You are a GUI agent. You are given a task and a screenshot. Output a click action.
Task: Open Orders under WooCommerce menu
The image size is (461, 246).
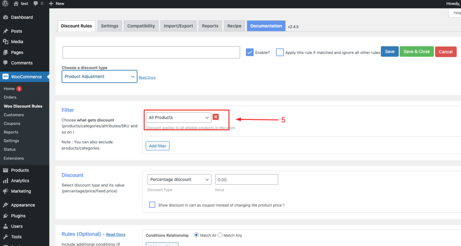coord(10,97)
